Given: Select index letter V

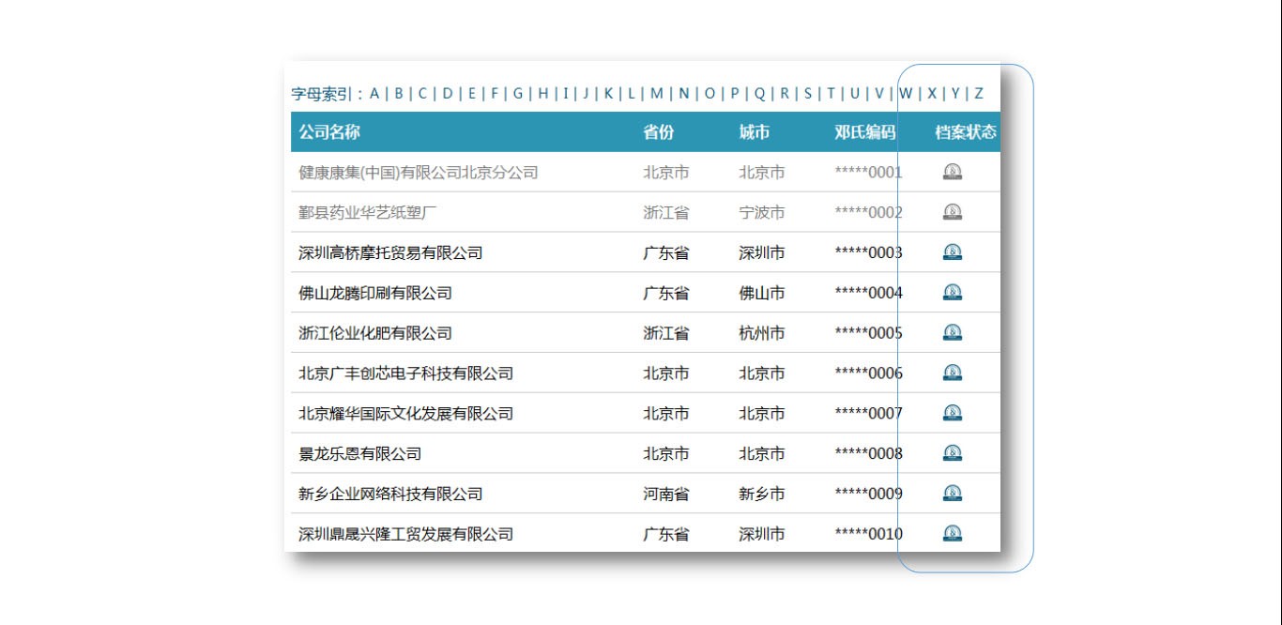Looking at the screenshot, I should (x=879, y=94).
